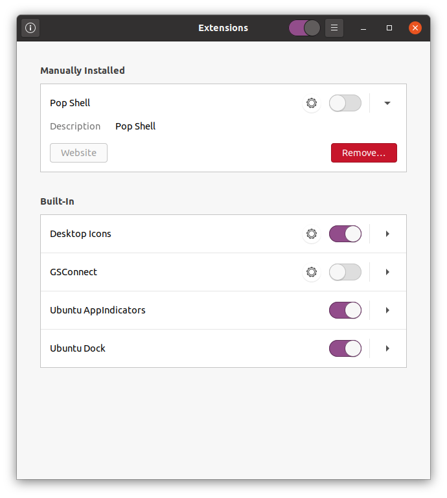Viewport: 447px width, 498px height.
Task: Expand the GSConnect details arrow
Action: pyautogui.click(x=387, y=272)
